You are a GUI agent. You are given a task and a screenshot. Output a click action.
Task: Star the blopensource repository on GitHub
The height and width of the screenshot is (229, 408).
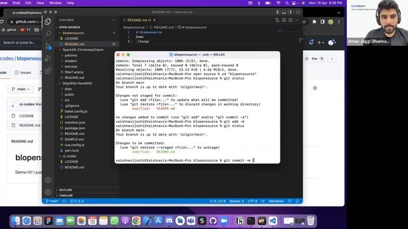coord(314,59)
